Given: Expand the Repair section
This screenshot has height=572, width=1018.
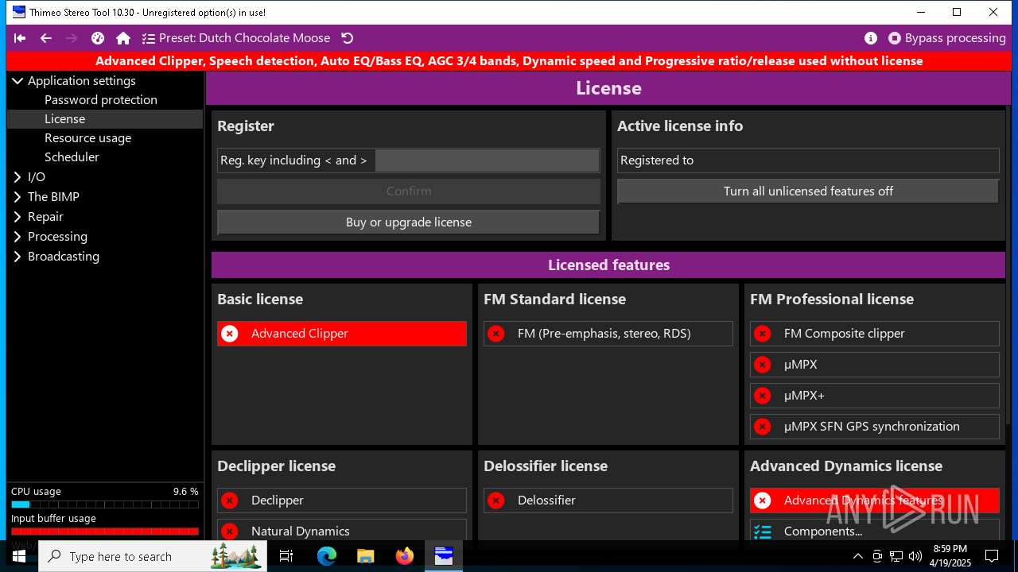Looking at the screenshot, I should (x=17, y=216).
